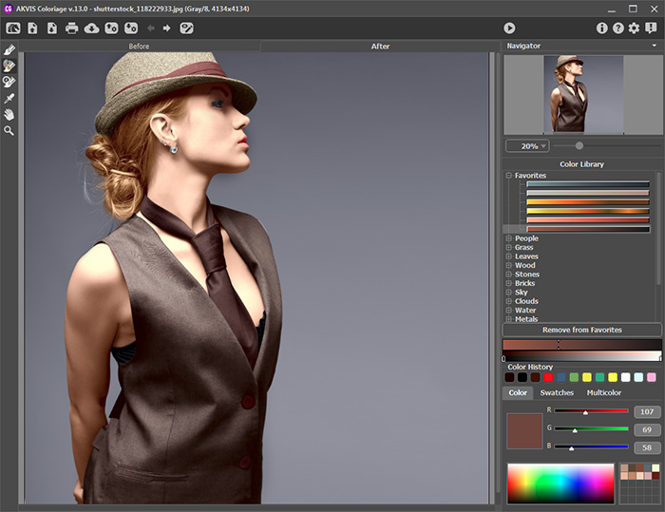The image size is (665, 512).
Task: Switch to the Swatches tab
Action: [x=557, y=392]
